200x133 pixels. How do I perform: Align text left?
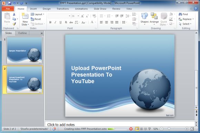(x=101, y=22)
